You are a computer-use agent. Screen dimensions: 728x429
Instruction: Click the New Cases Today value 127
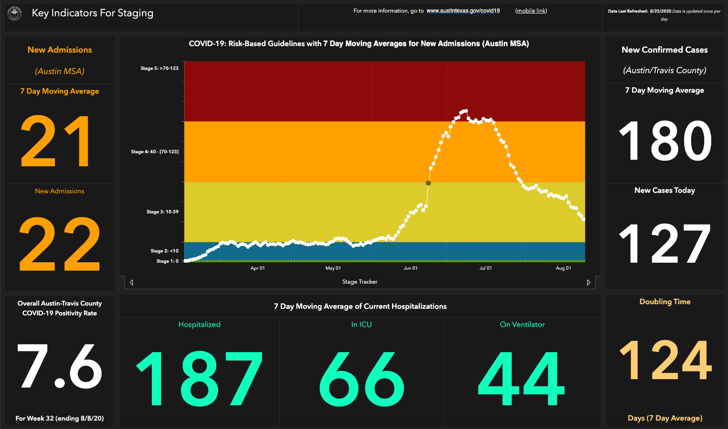tap(665, 244)
